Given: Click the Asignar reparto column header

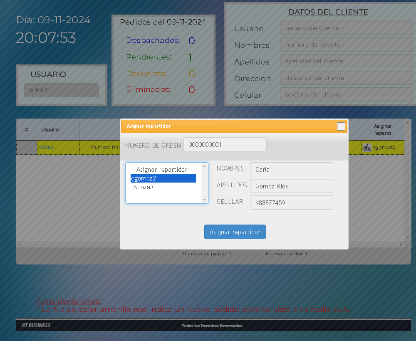Looking at the screenshot, I should (x=382, y=130).
